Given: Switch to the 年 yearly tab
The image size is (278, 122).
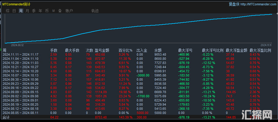Looking at the screenshot, I should [x=40, y=11].
